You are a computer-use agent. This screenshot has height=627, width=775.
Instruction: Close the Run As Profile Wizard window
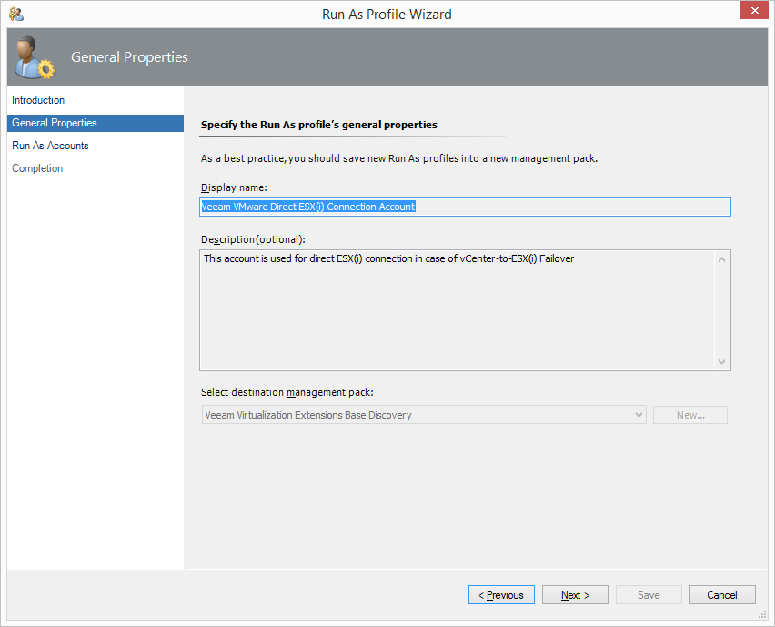click(754, 10)
